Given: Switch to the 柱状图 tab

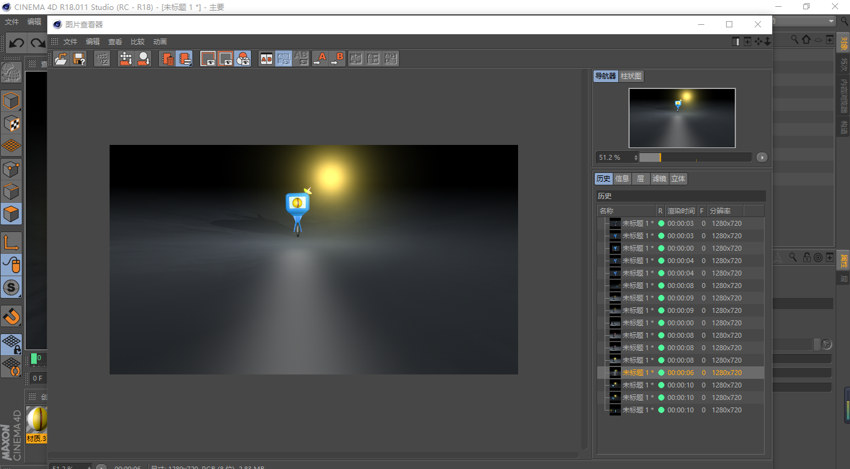Looking at the screenshot, I should coord(631,76).
